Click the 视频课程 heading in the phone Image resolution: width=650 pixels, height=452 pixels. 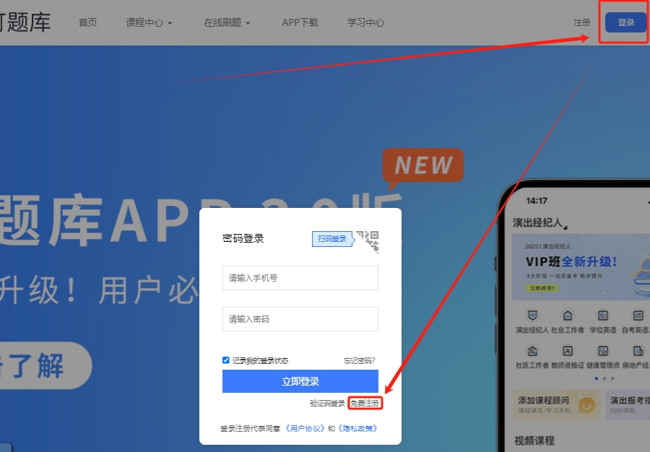(x=534, y=440)
